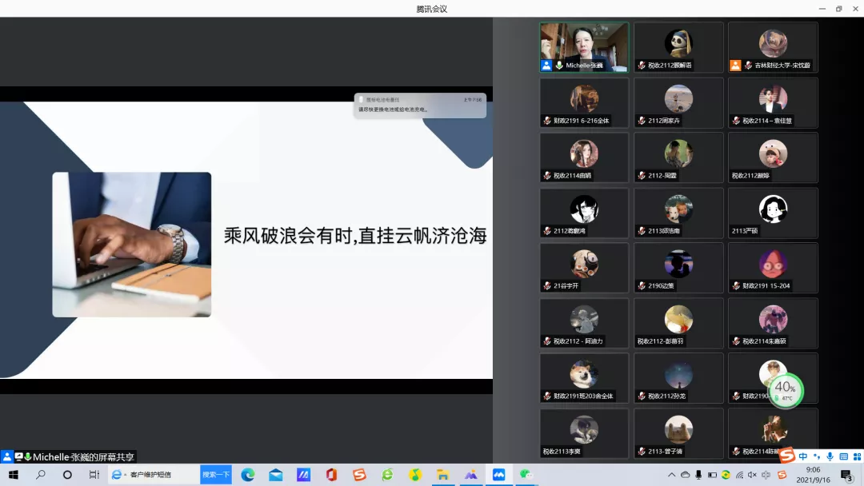Screen dimensions: 864x486
Task: Open the notification center with 3 alerts
Action: (846, 475)
